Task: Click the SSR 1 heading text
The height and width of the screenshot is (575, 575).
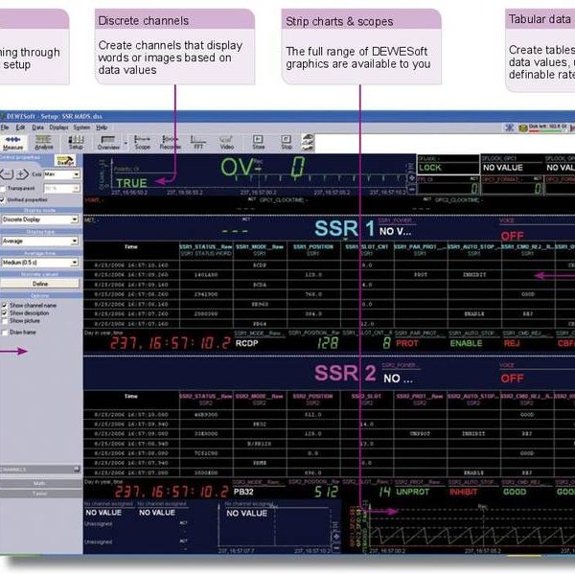Action: [345, 228]
